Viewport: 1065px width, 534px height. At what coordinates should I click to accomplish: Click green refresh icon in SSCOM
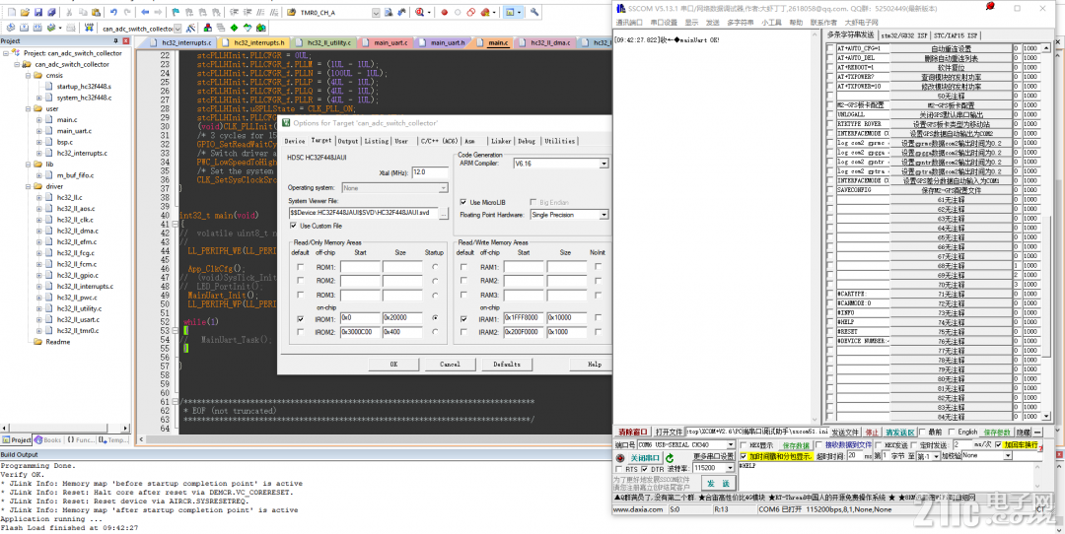coord(670,458)
